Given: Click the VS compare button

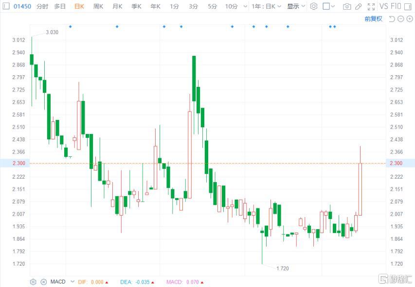Looking at the screenshot, I should (383, 6).
